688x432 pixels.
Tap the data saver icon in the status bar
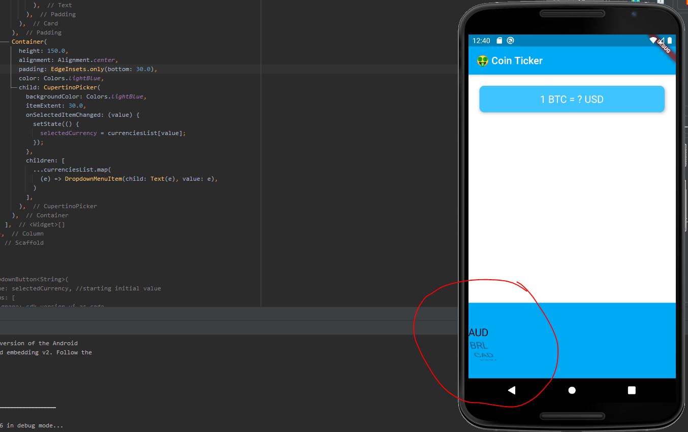pyautogui.click(x=510, y=40)
